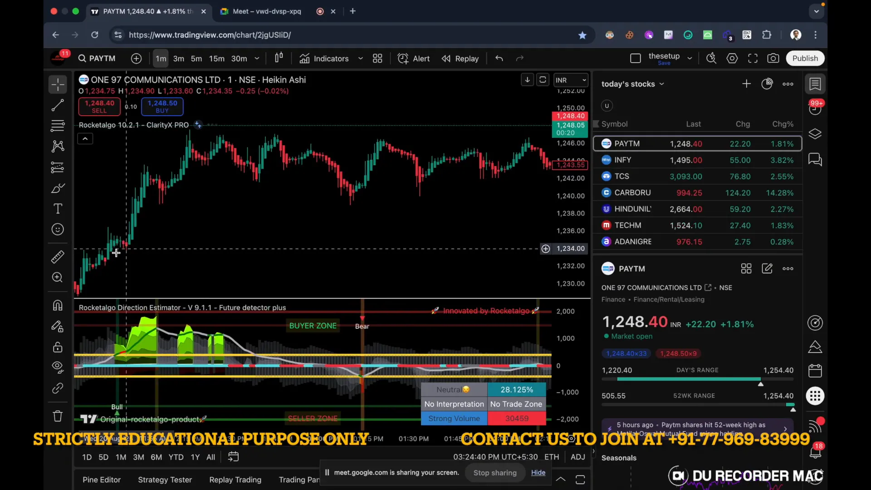The image size is (871, 490).
Task: Undo the last chart action
Action: click(x=499, y=59)
